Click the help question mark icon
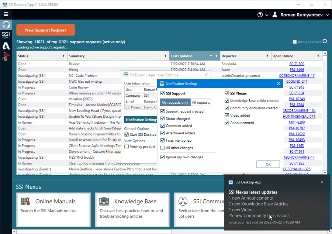The width and height of the screenshot is (332, 234). 260,15
